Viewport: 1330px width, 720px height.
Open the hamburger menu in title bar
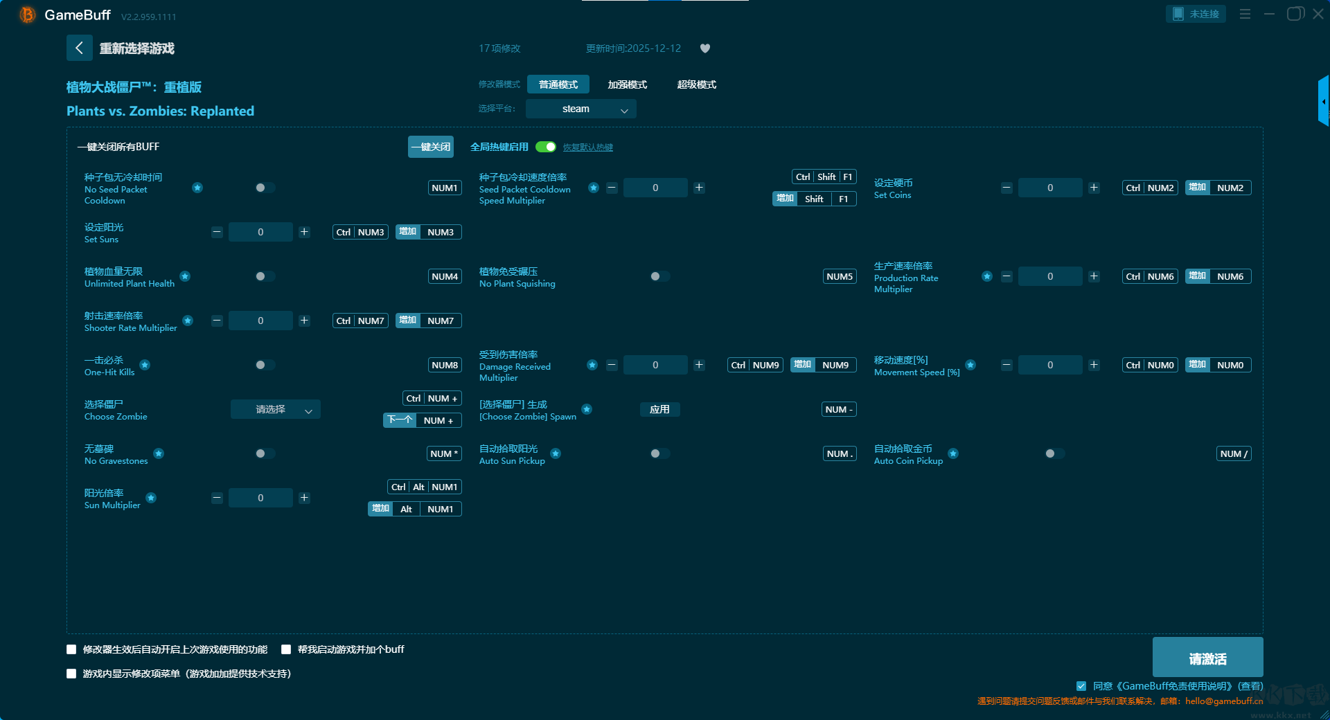pyautogui.click(x=1245, y=14)
